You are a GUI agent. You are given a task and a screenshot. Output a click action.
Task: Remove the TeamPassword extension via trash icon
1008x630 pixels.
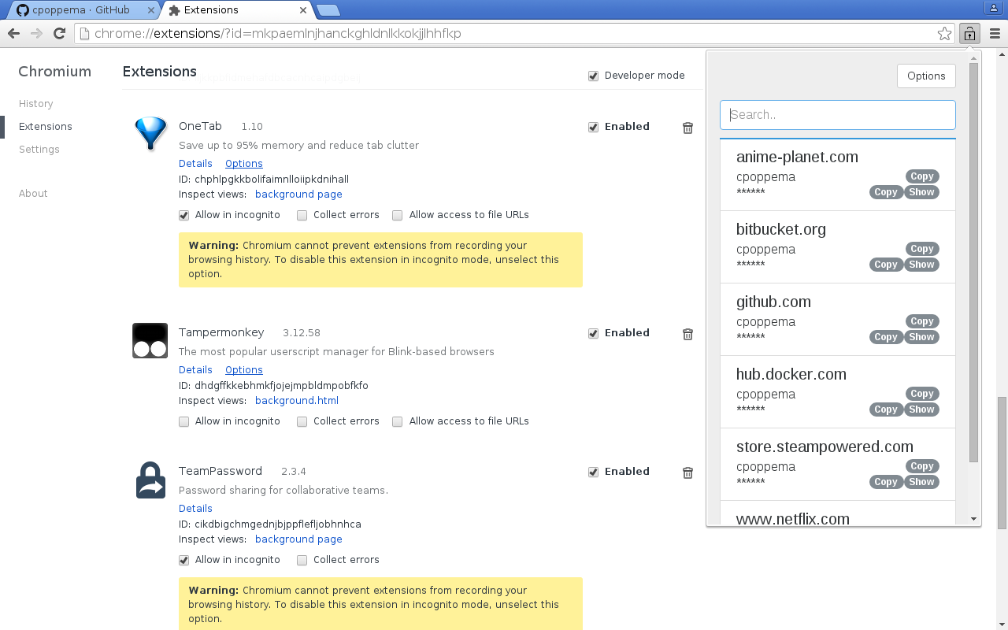coord(687,472)
